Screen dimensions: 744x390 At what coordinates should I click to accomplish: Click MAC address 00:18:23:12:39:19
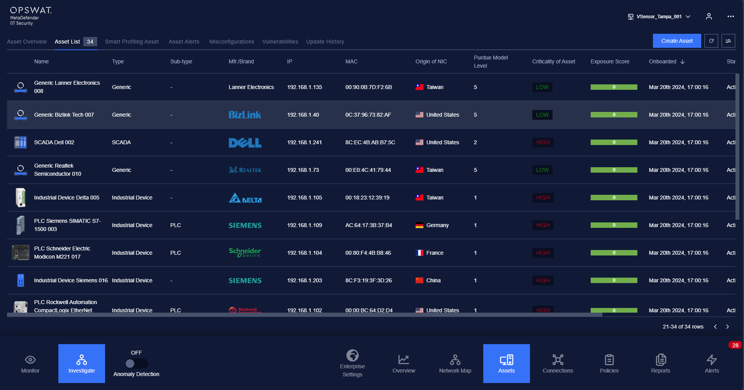367,198
